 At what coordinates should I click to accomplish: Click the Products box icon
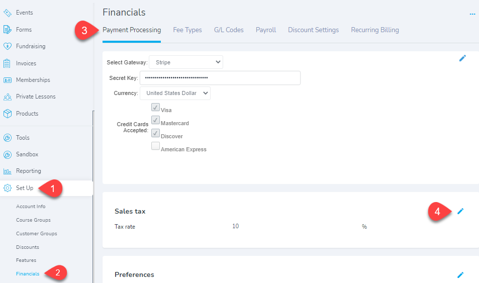[8, 114]
